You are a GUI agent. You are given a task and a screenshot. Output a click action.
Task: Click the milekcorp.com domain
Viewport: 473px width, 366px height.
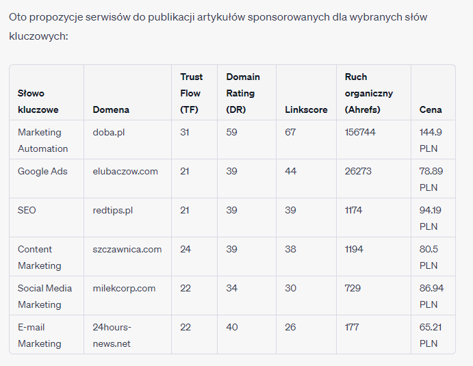pyautogui.click(x=124, y=288)
